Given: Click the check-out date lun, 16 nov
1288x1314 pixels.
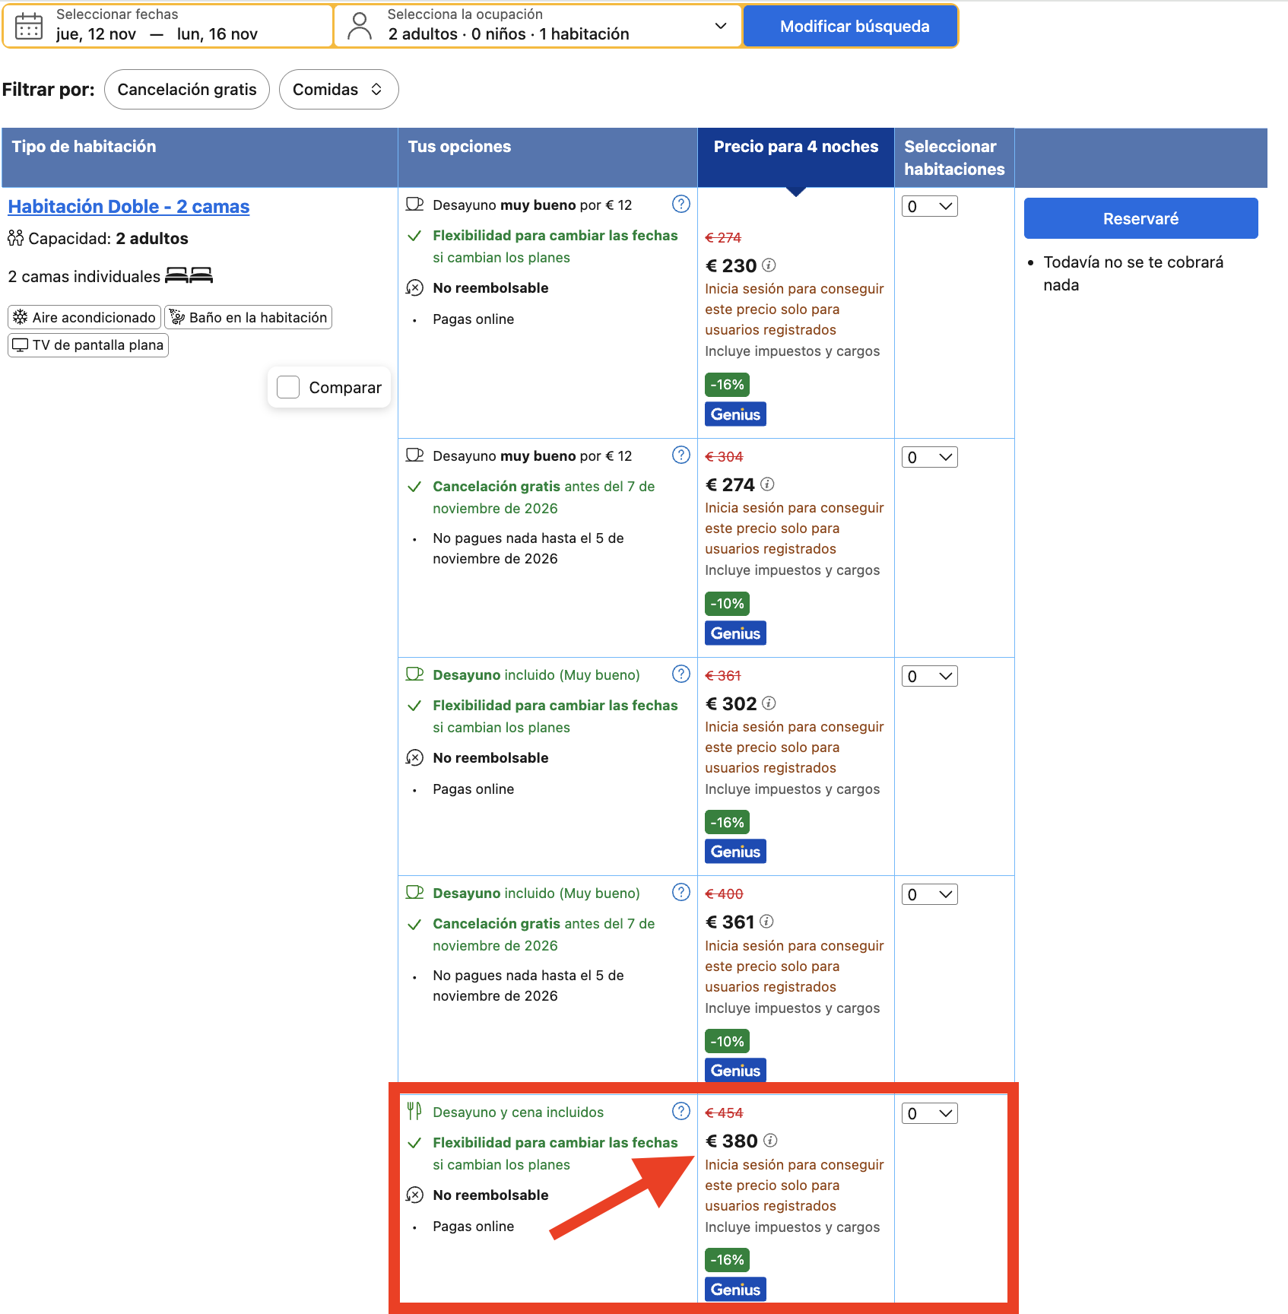Looking at the screenshot, I should (x=217, y=34).
